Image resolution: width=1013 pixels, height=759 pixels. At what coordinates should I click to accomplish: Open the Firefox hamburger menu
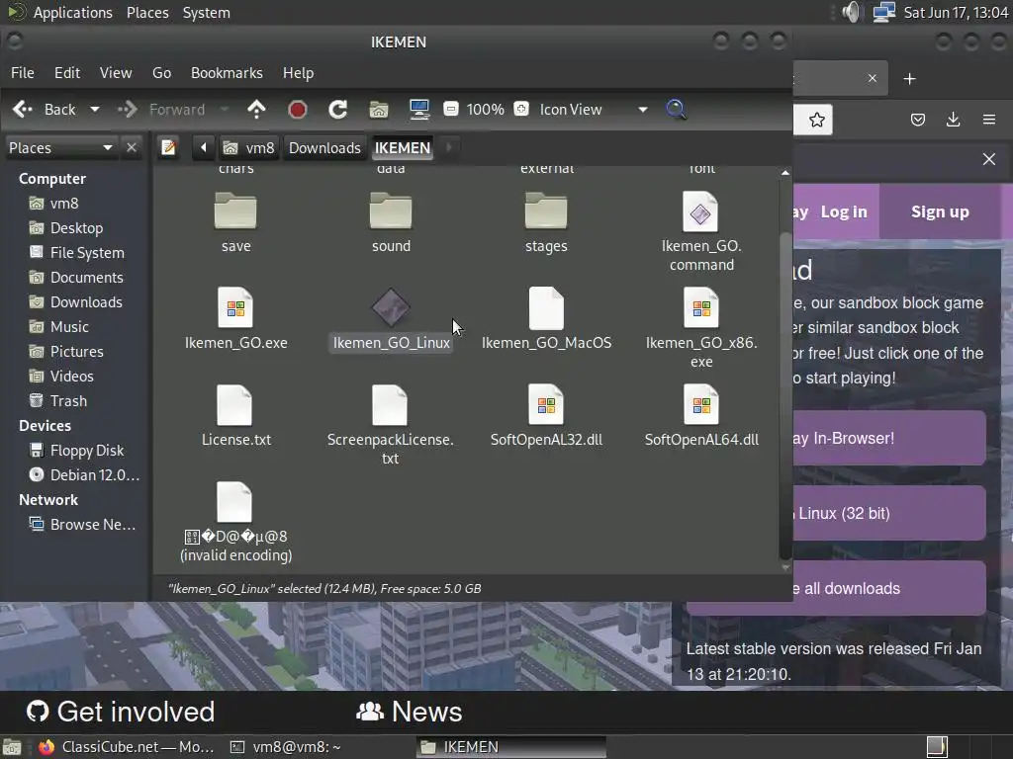pyautogui.click(x=988, y=120)
